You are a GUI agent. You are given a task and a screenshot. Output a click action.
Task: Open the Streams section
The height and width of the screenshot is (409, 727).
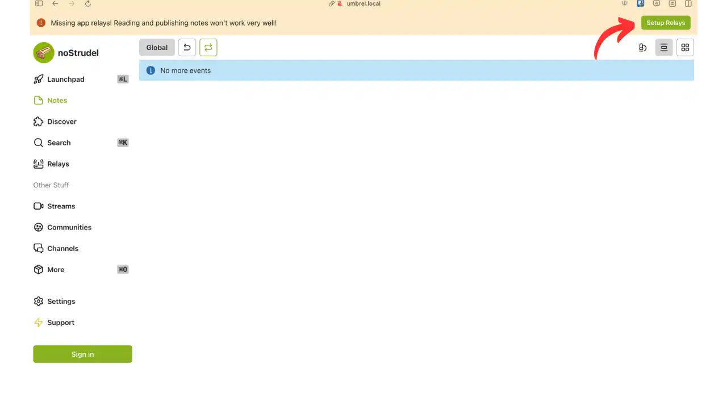tap(61, 206)
